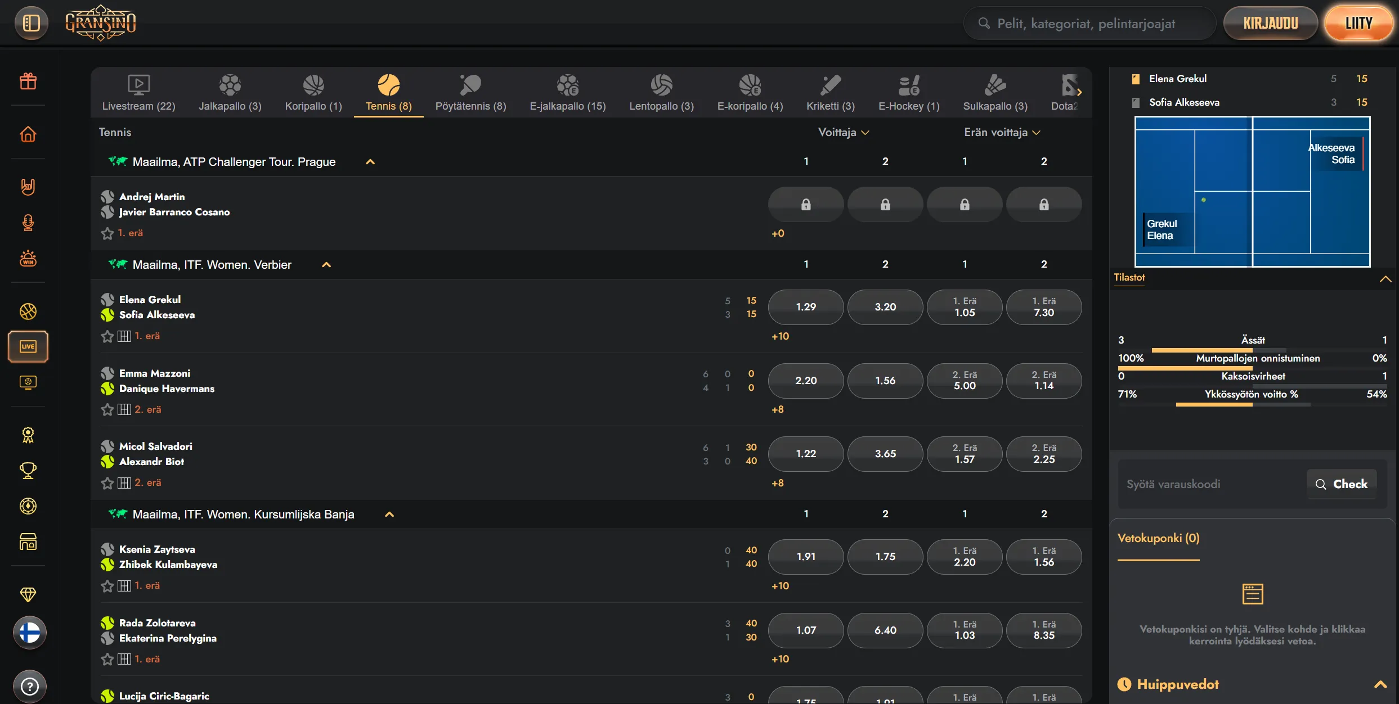Viewport: 1399px width, 704px height.
Task: Change language with Finnish flag icon
Action: click(x=30, y=633)
